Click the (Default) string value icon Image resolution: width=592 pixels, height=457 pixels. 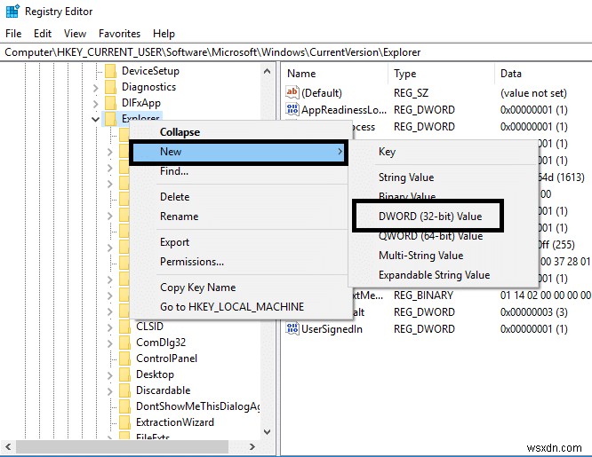pyautogui.click(x=292, y=92)
